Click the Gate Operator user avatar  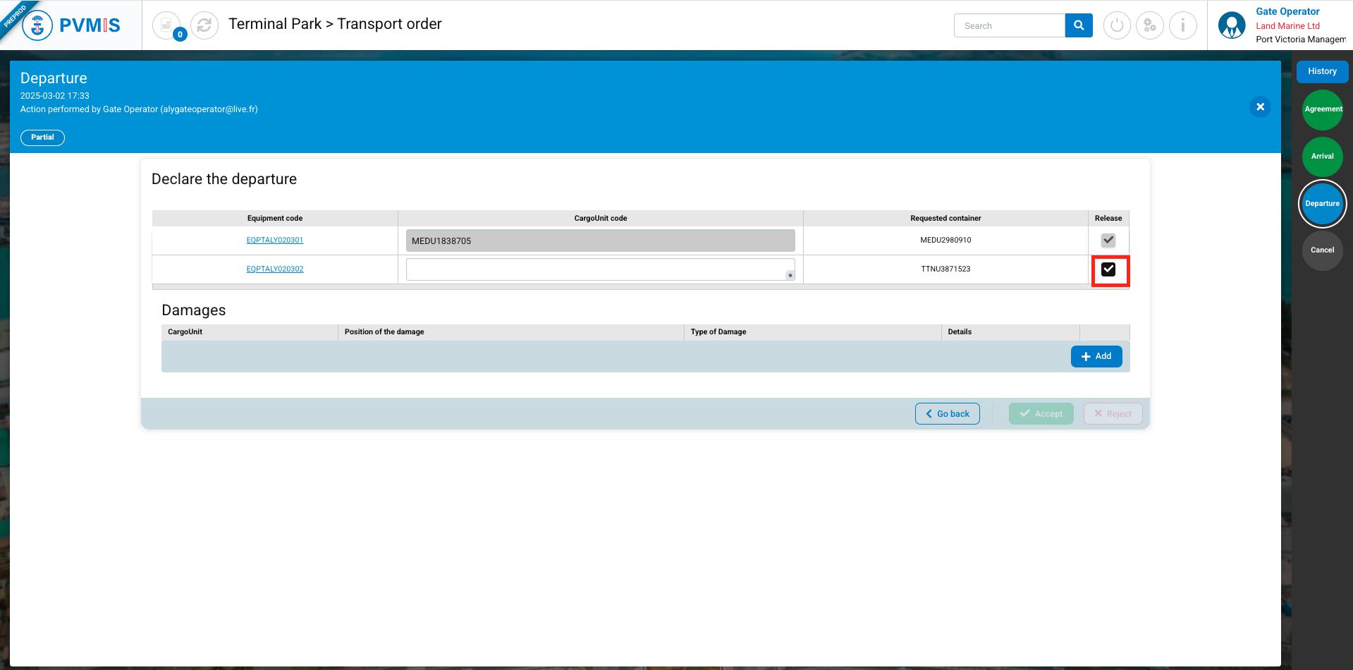click(1231, 26)
